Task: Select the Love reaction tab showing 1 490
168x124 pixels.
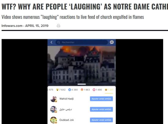Action: (97, 90)
